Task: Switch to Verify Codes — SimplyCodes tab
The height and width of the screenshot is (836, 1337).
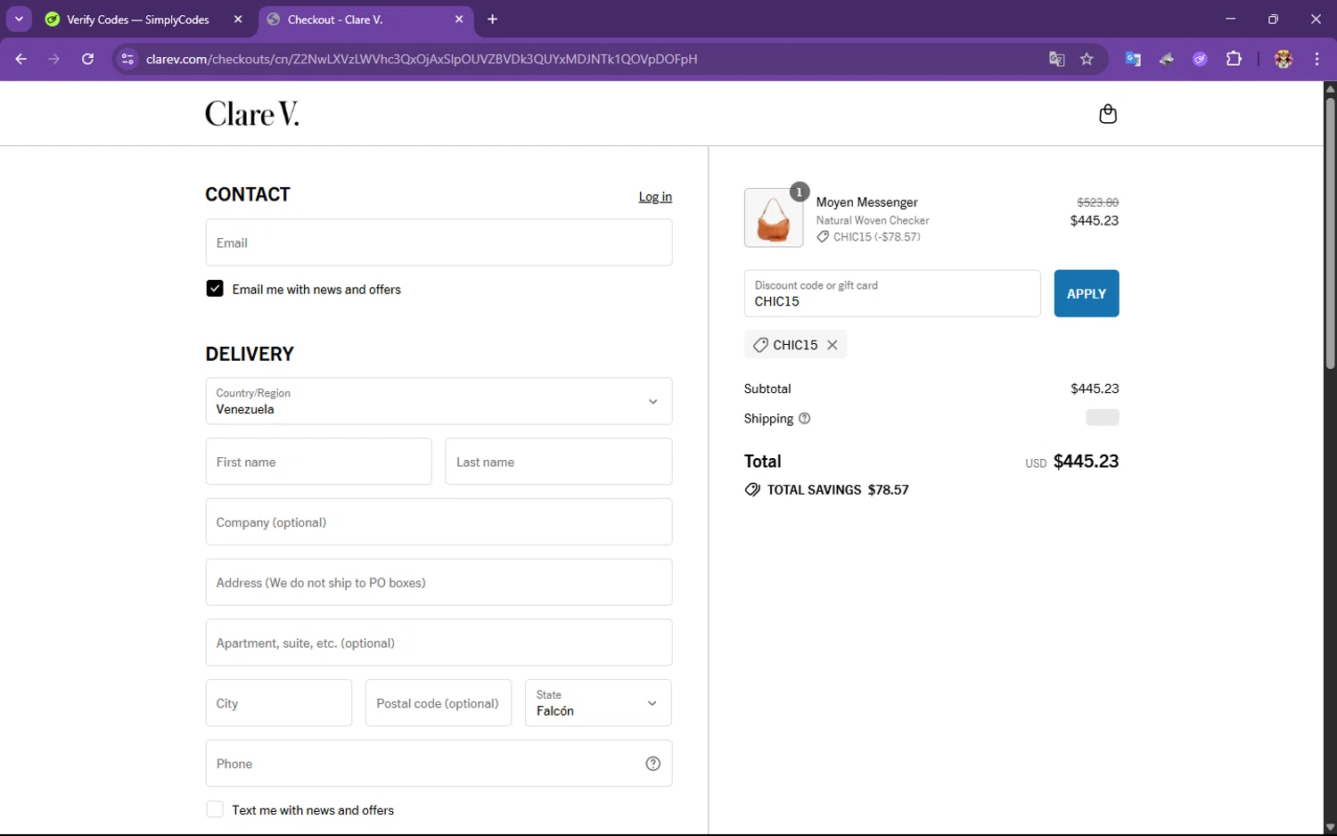Action: [x=138, y=20]
